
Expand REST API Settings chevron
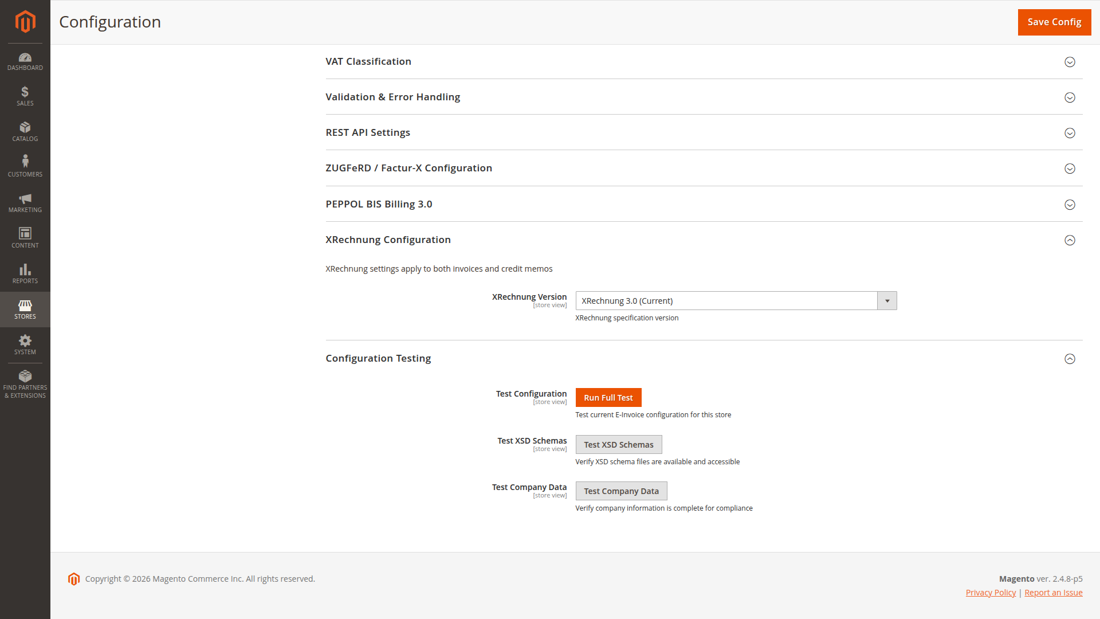(1070, 133)
